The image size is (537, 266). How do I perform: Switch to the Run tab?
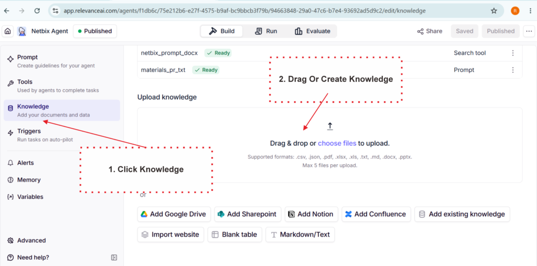click(x=266, y=31)
